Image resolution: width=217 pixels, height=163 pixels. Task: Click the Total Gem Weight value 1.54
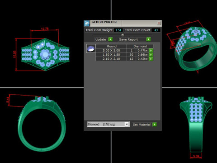click(x=118, y=30)
